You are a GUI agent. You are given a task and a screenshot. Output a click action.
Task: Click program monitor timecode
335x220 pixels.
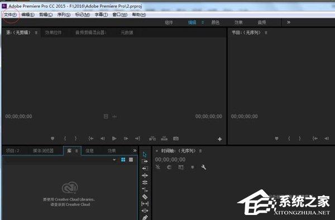(x=245, y=116)
